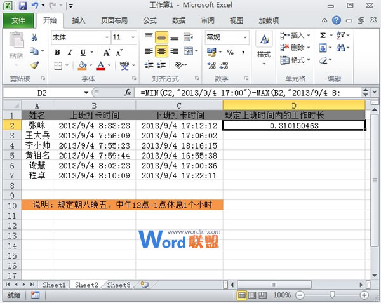The height and width of the screenshot is (303, 381).
Task: Switch to the 公式 ribbon tab
Action: 150,20
